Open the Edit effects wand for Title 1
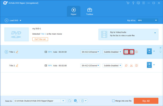163x106 pixels. (126, 52)
